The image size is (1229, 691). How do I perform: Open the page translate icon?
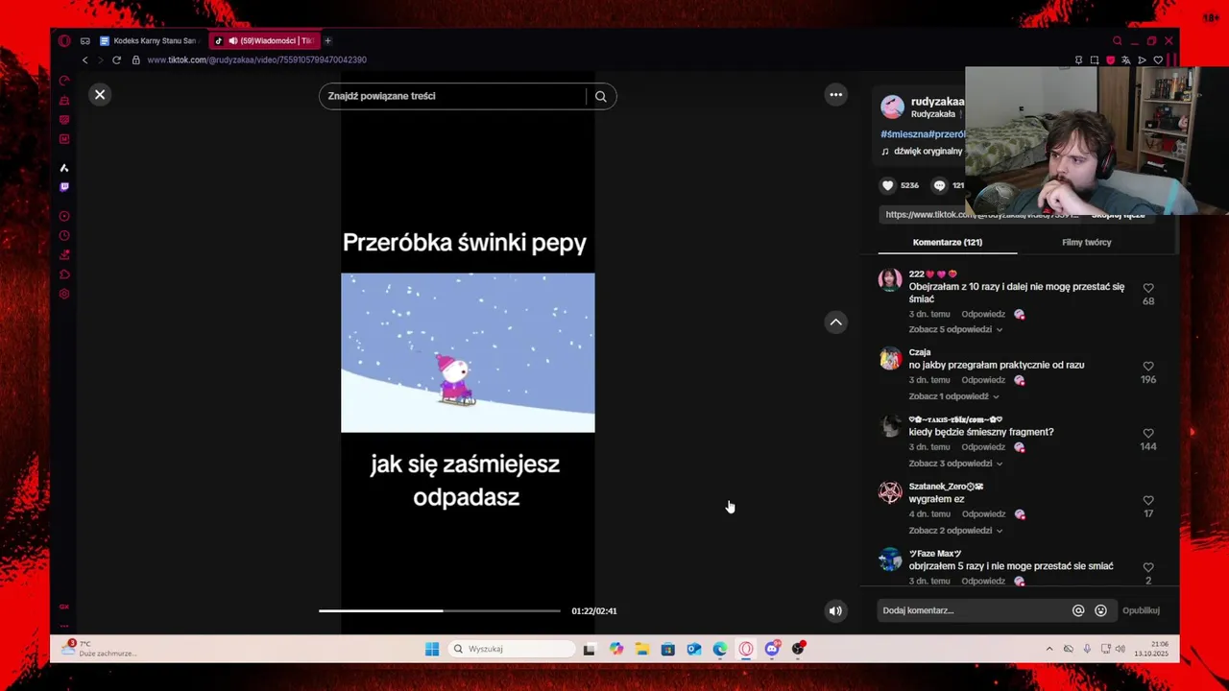[1126, 60]
